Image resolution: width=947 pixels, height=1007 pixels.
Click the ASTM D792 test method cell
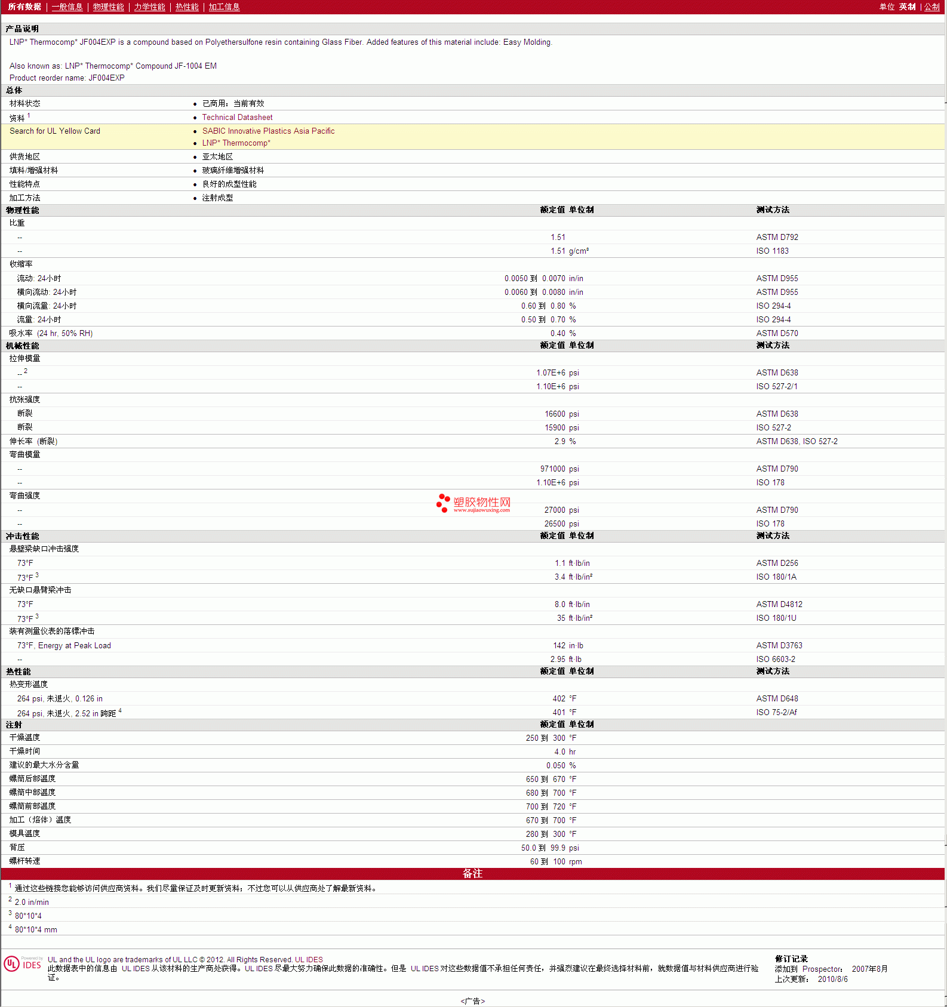click(x=777, y=238)
